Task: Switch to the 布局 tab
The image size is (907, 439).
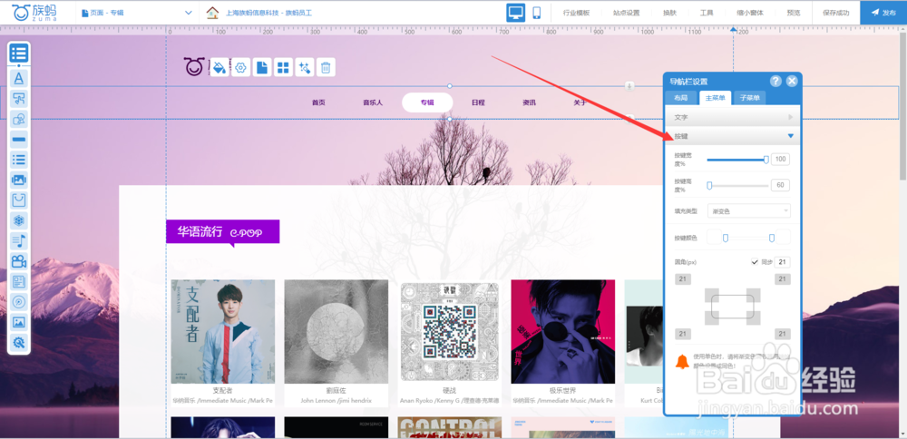Action: 681,98
